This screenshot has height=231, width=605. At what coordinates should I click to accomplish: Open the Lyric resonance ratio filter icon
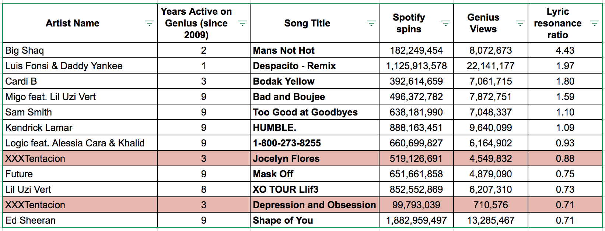(594, 23)
